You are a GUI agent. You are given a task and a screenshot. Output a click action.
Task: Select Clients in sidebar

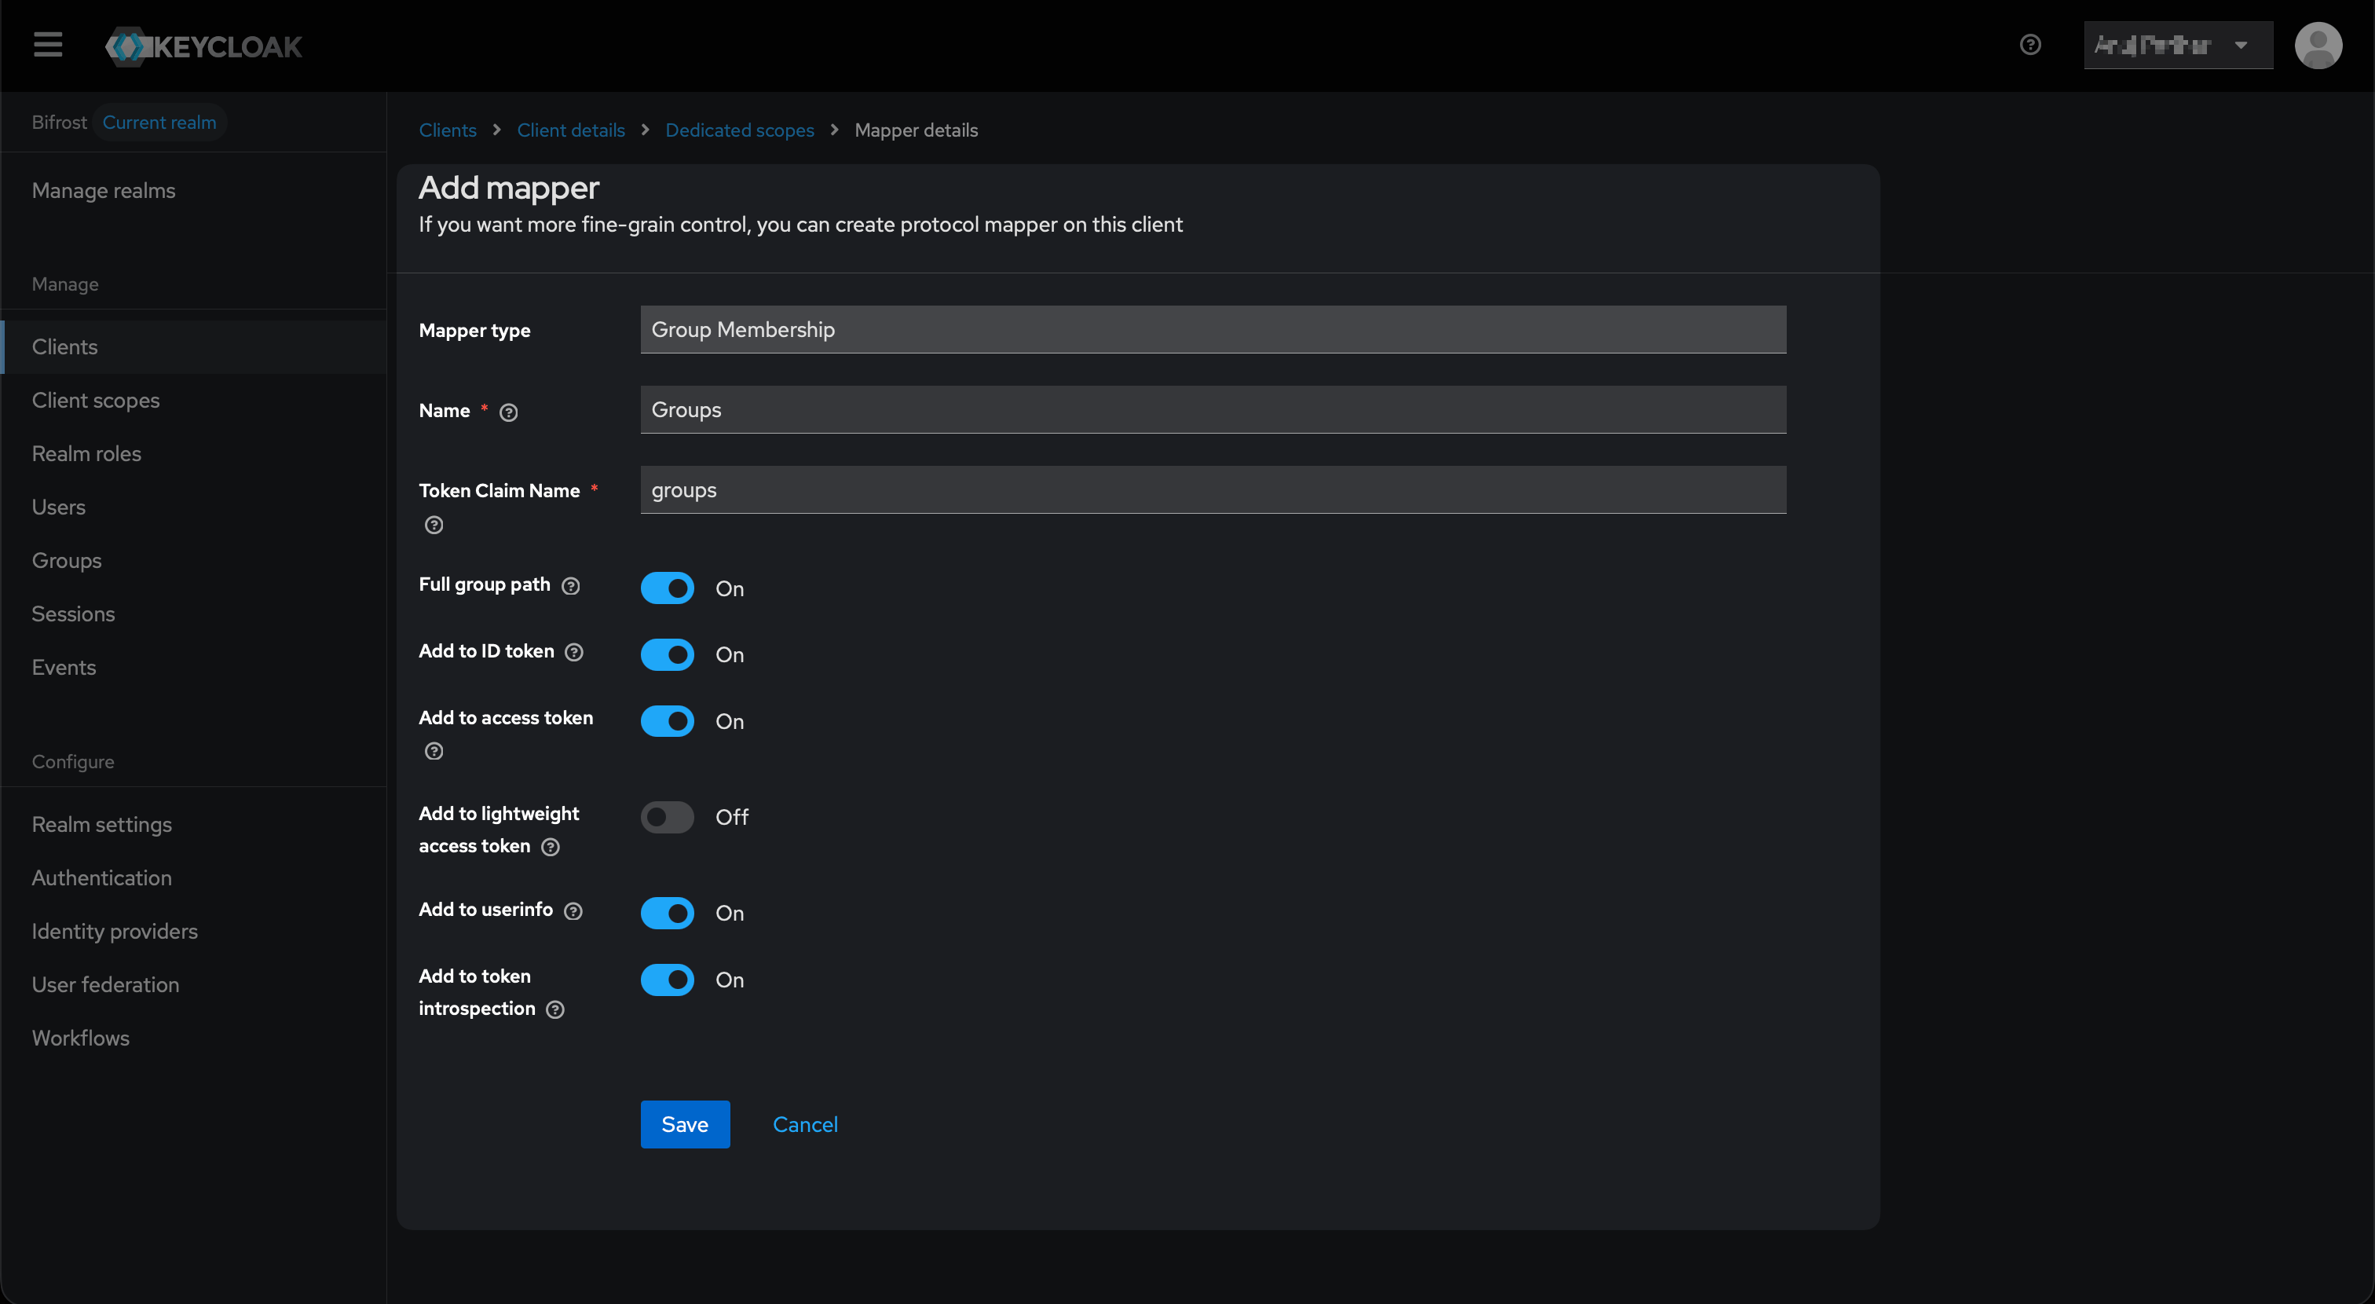pyautogui.click(x=194, y=346)
